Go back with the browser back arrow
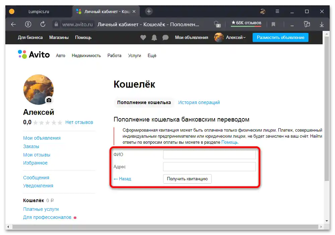 pyautogui.click(x=13, y=25)
